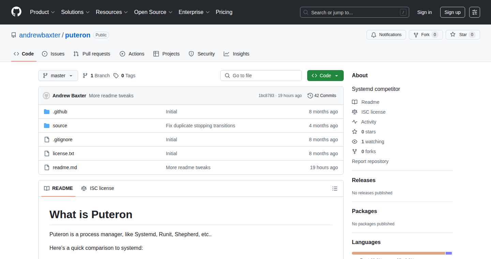Click the license.txt file icon
The width and height of the screenshot is (491, 259).
(47, 153)
